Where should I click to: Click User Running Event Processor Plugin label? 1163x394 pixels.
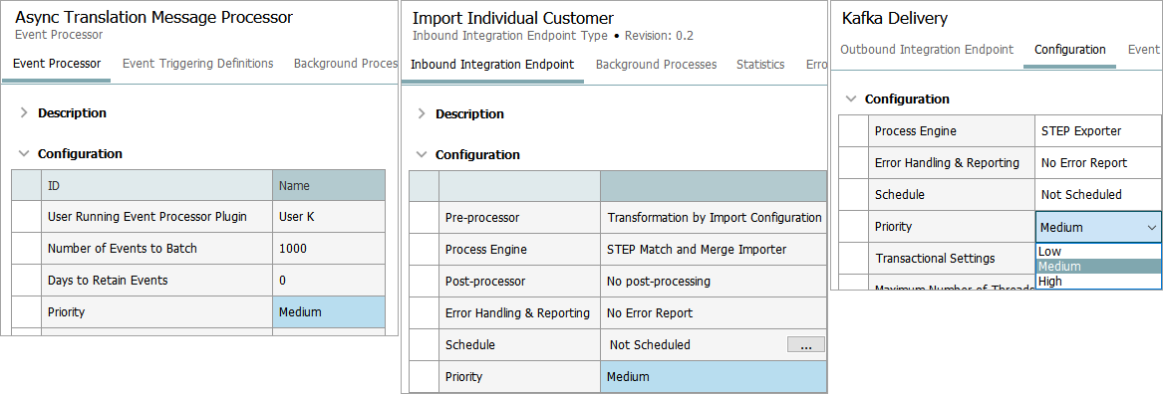point(146,217)
